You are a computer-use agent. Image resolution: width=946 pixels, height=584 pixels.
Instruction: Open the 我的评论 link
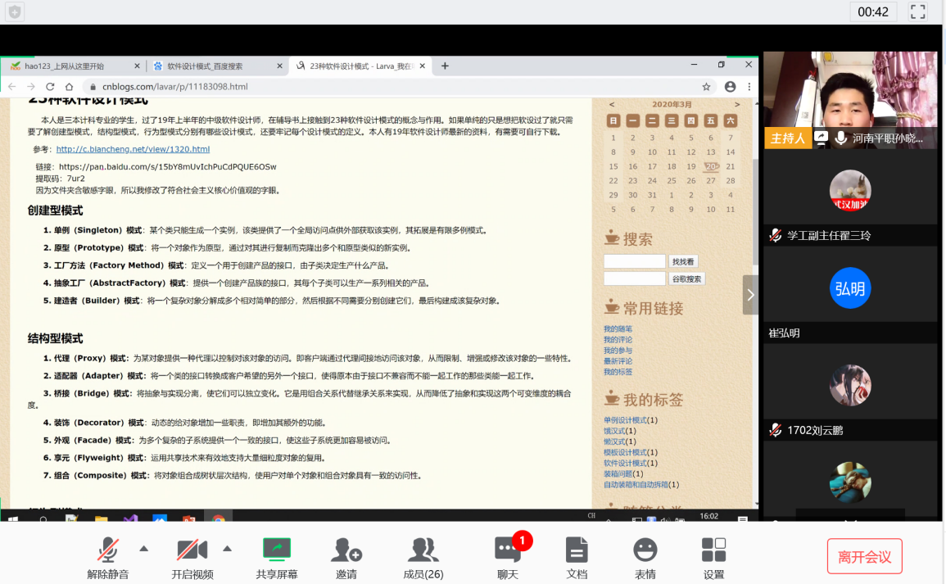click(x=618, y=340)
